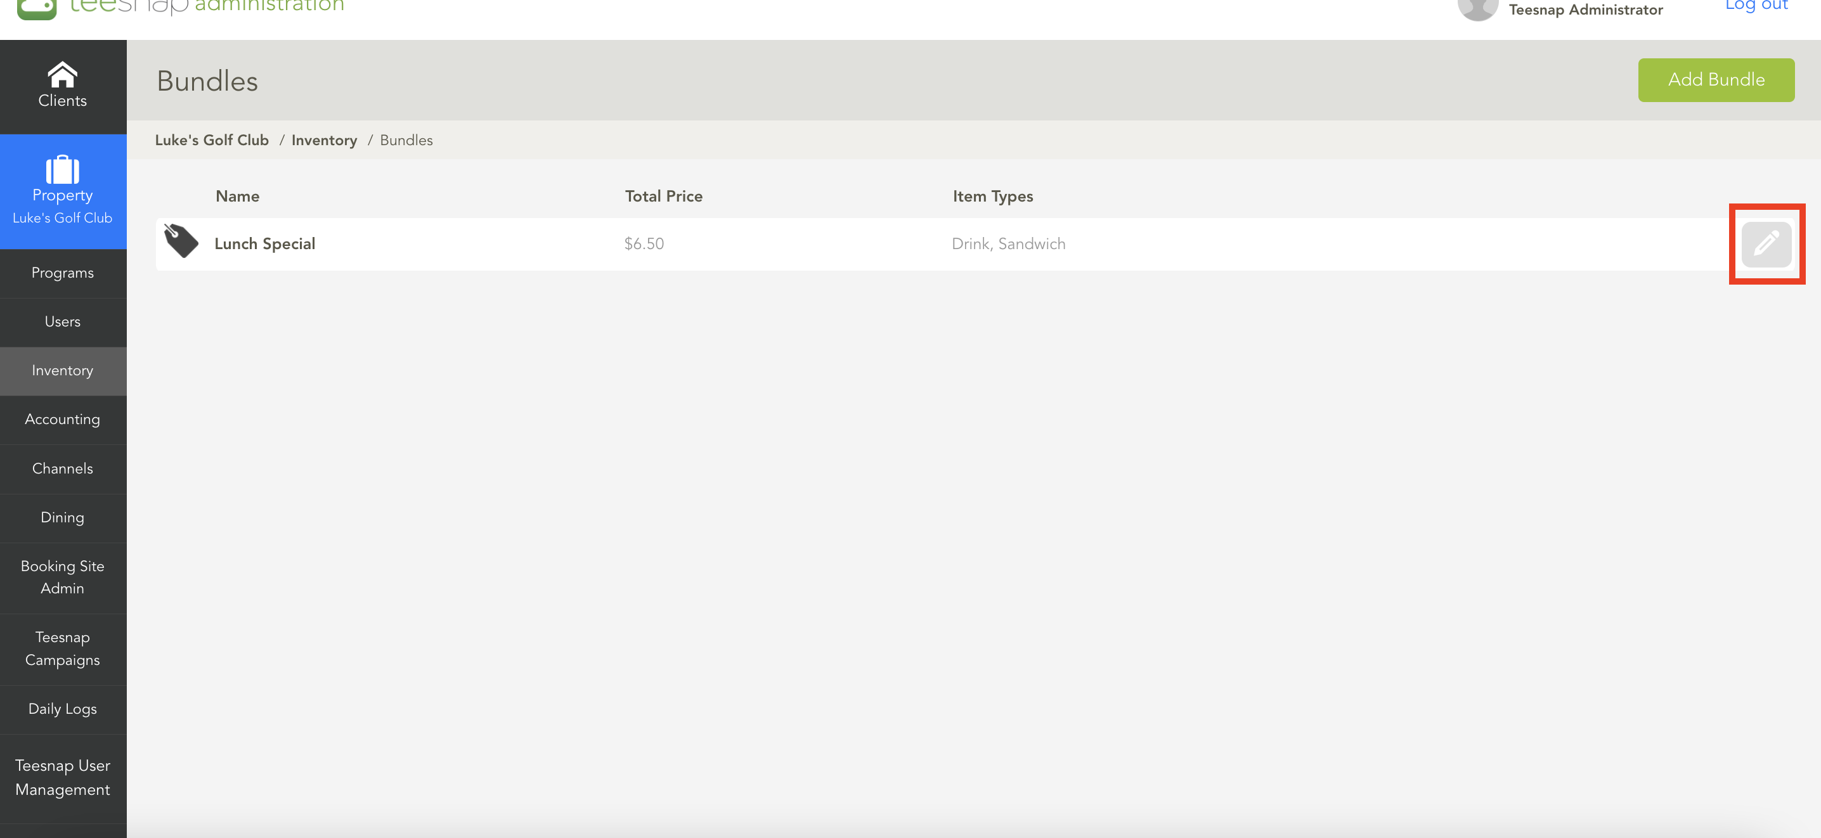
Task: Click the Clients icon in sidebar
Action: [x=62, y=87]
